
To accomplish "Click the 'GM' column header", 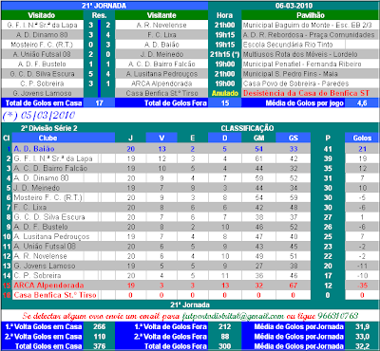I will tap(258, 138).
